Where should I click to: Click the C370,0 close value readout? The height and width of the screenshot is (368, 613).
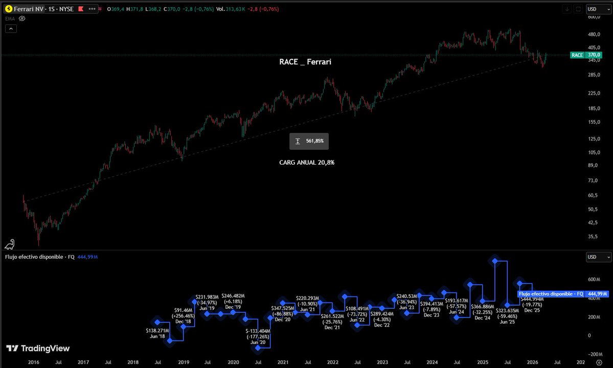pos(172,9)
